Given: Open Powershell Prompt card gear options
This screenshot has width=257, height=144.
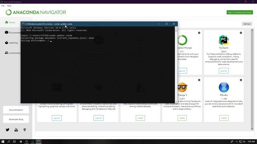Looking at the screenshot, I should pos(199,33).
